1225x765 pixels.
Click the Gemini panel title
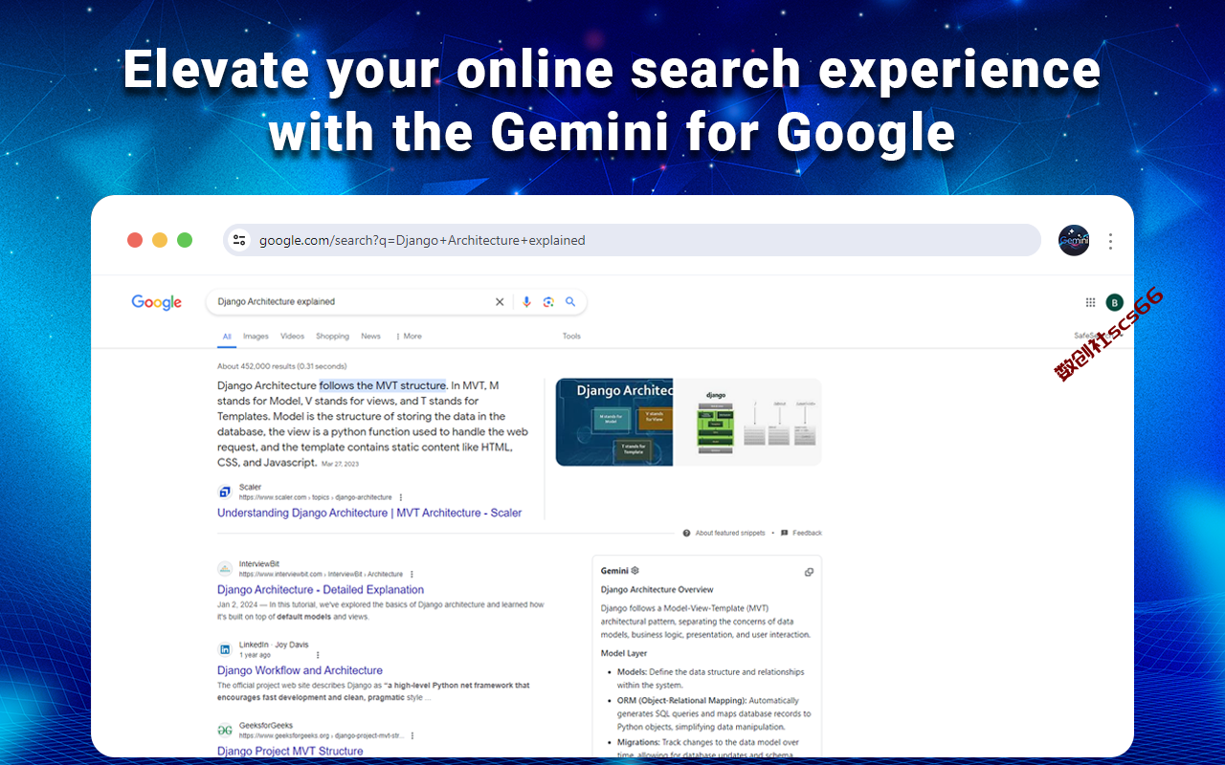[613, 571]
